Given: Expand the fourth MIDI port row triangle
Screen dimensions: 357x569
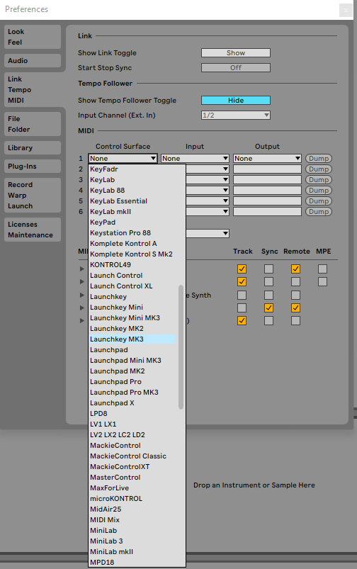Looking at the screenshot, I should (x=82, y=308).
